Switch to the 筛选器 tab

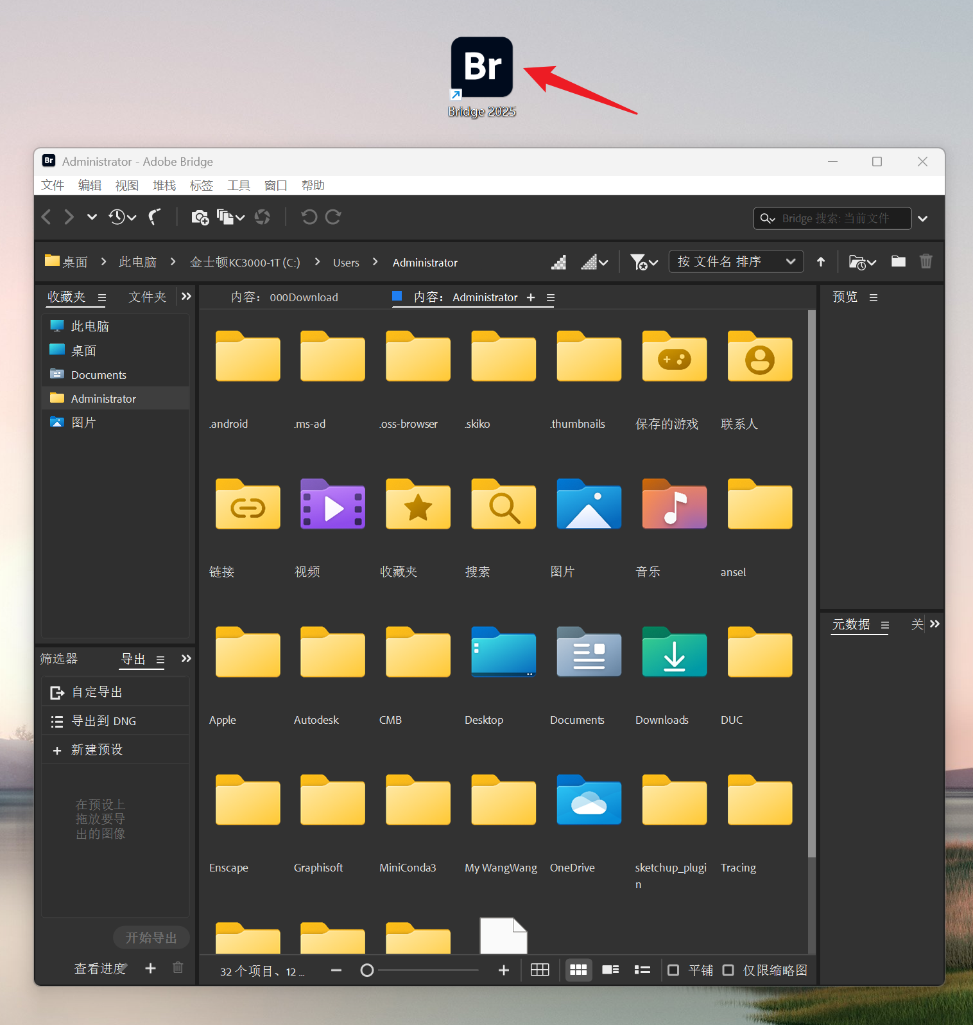click(x=59, y=659)
